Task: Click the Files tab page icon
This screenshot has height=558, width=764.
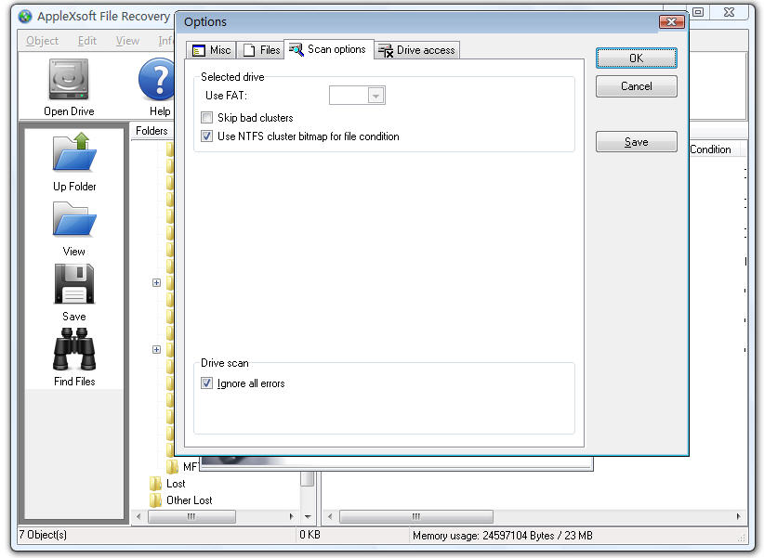Action: coord(249,50)
